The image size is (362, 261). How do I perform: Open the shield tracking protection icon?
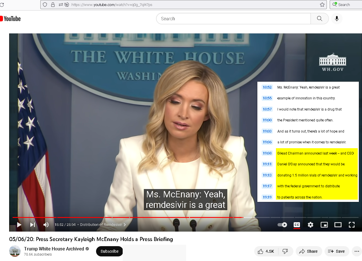coord(45,5)
